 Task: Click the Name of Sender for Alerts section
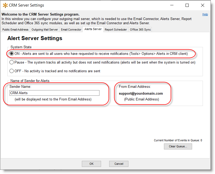coord(30,81)
